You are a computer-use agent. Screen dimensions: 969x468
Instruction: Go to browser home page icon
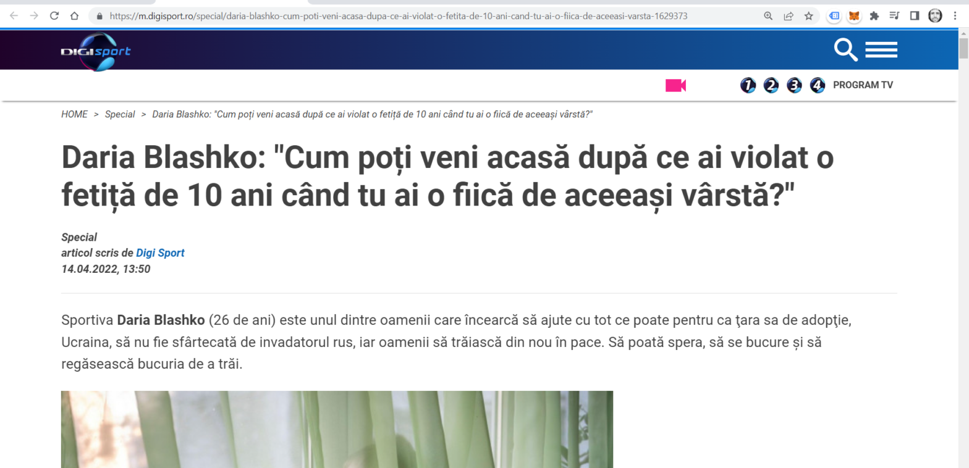tap(74, 16)
